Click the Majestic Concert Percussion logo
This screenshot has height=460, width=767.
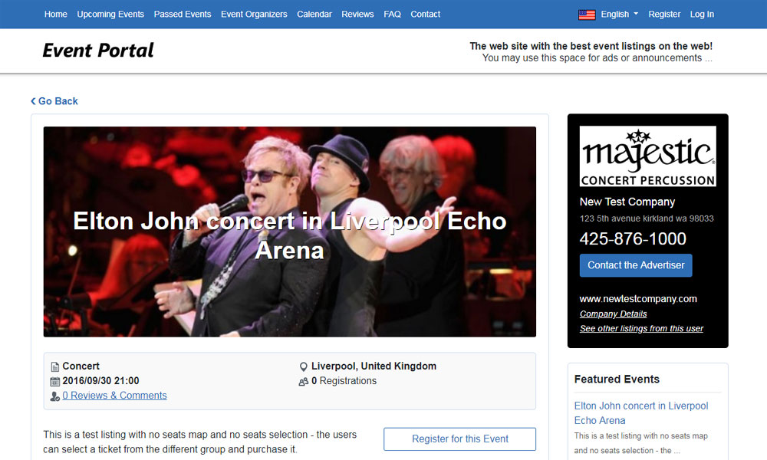[x=647, y=156]
